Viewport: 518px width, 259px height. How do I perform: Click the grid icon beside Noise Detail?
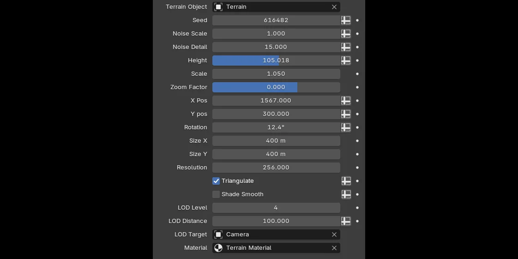point(346,47)
